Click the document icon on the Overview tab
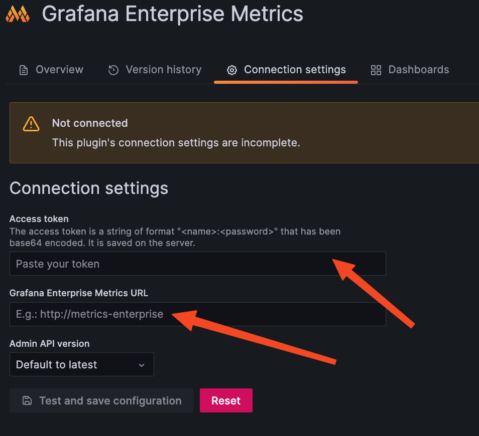The width and height of the screenshot is (479, 436). [24, 70]
